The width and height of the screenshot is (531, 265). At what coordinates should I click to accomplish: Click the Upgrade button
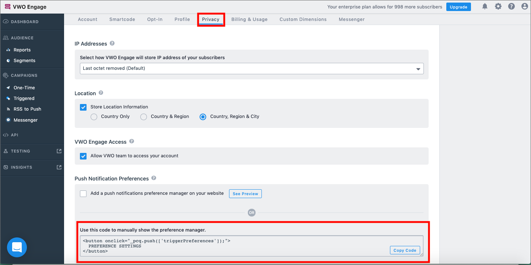click(458, 7)
